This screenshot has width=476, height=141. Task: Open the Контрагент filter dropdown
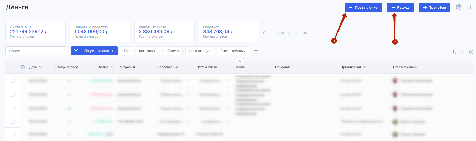pos(148,51)
